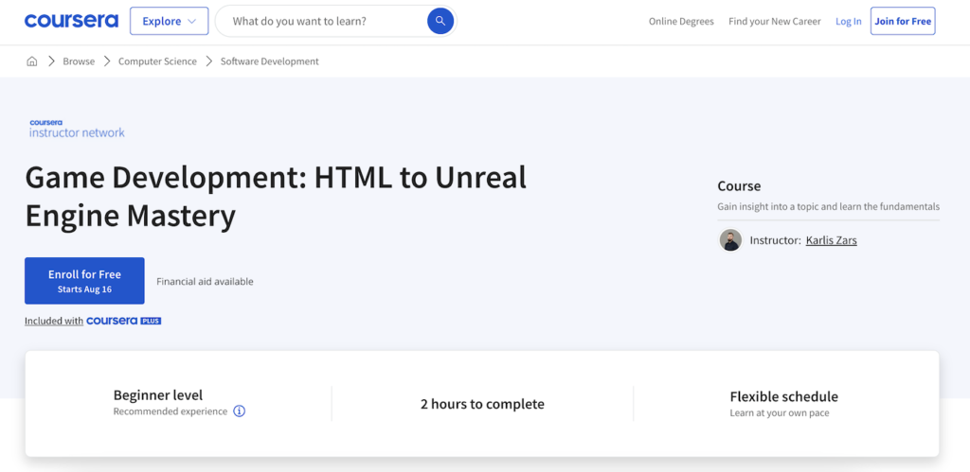Click the Join for Free button
The height and width of the screenshot is (472, 970).
click(903, 22)
